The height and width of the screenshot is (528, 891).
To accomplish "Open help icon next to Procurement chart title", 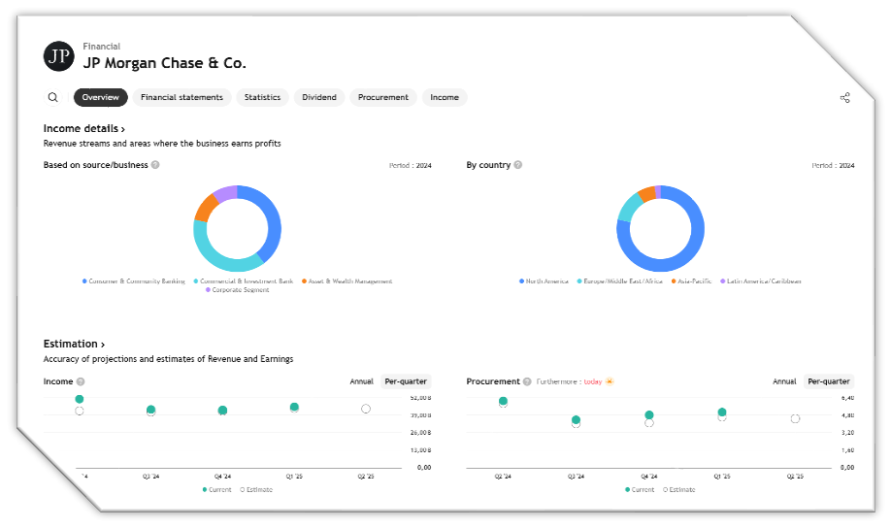I will pyautogui.click(x=527, y=381).
